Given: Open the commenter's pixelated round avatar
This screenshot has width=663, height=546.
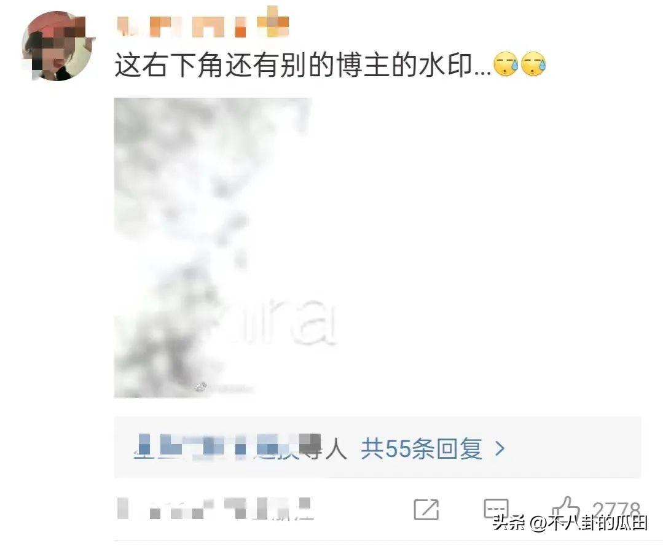Looking at the screenshot, I should [58, 46].
